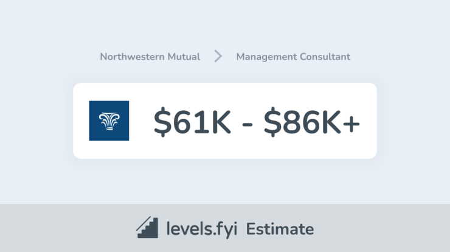Click the $86K+ upper salary figure
This screenshot has height=252, width=450.
coord(312,122)
